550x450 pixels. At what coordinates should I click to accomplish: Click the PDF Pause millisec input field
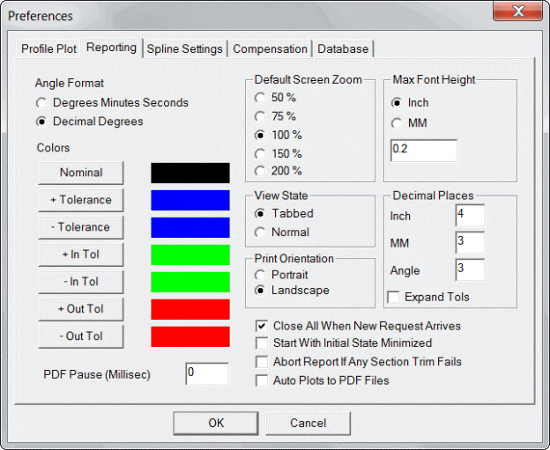206,374
